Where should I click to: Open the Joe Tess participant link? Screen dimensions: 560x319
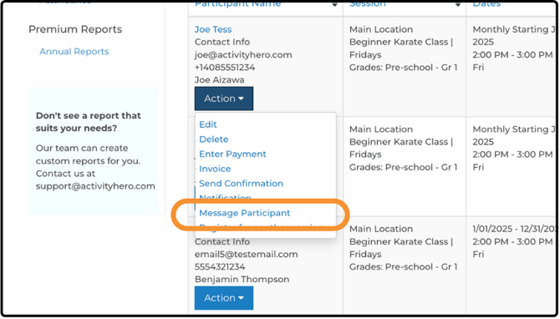point(213,29)
